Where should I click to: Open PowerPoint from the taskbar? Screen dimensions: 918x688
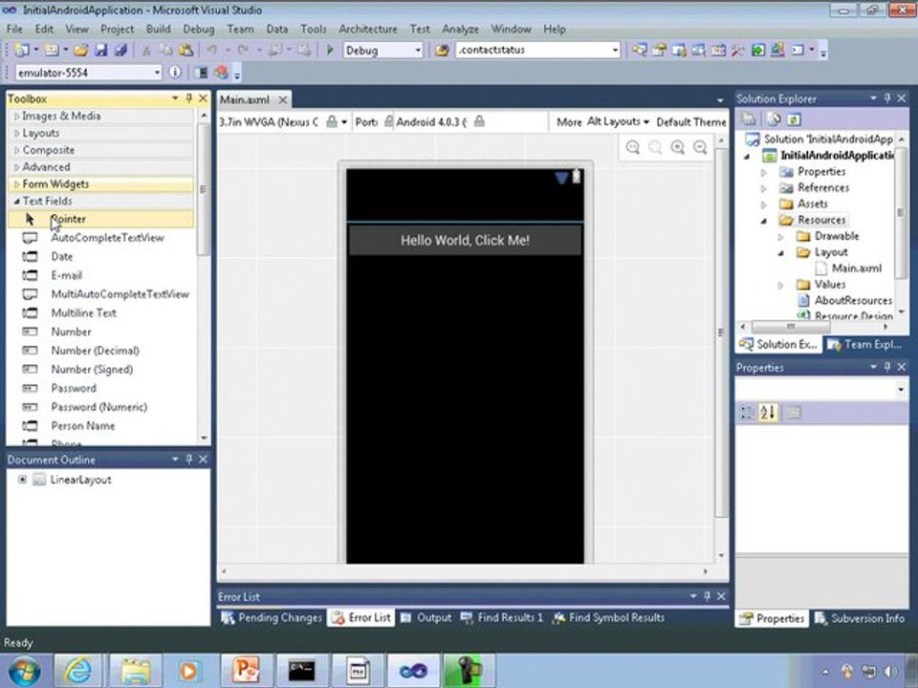pos(246,671)
